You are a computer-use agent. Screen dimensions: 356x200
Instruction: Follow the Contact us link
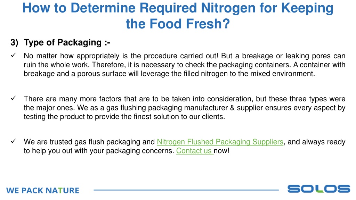tap(195, 151)
